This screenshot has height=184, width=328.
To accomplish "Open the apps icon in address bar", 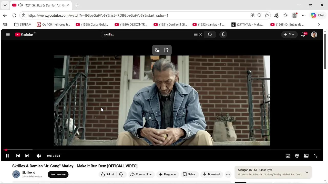I will tap(252, 15).
